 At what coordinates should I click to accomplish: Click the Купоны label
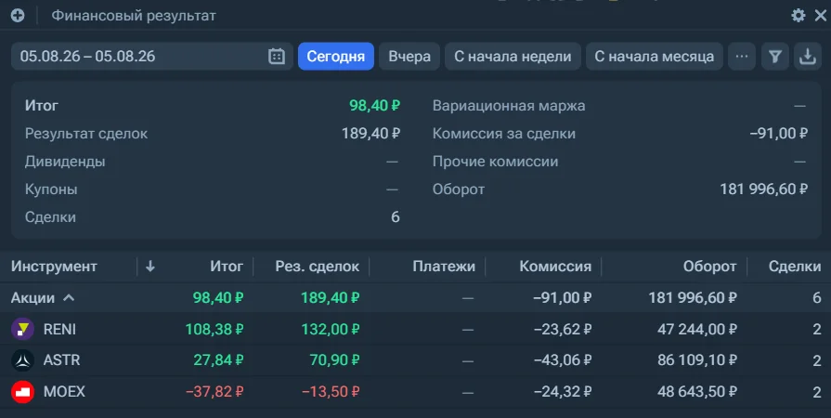click(x=51, y=189)
